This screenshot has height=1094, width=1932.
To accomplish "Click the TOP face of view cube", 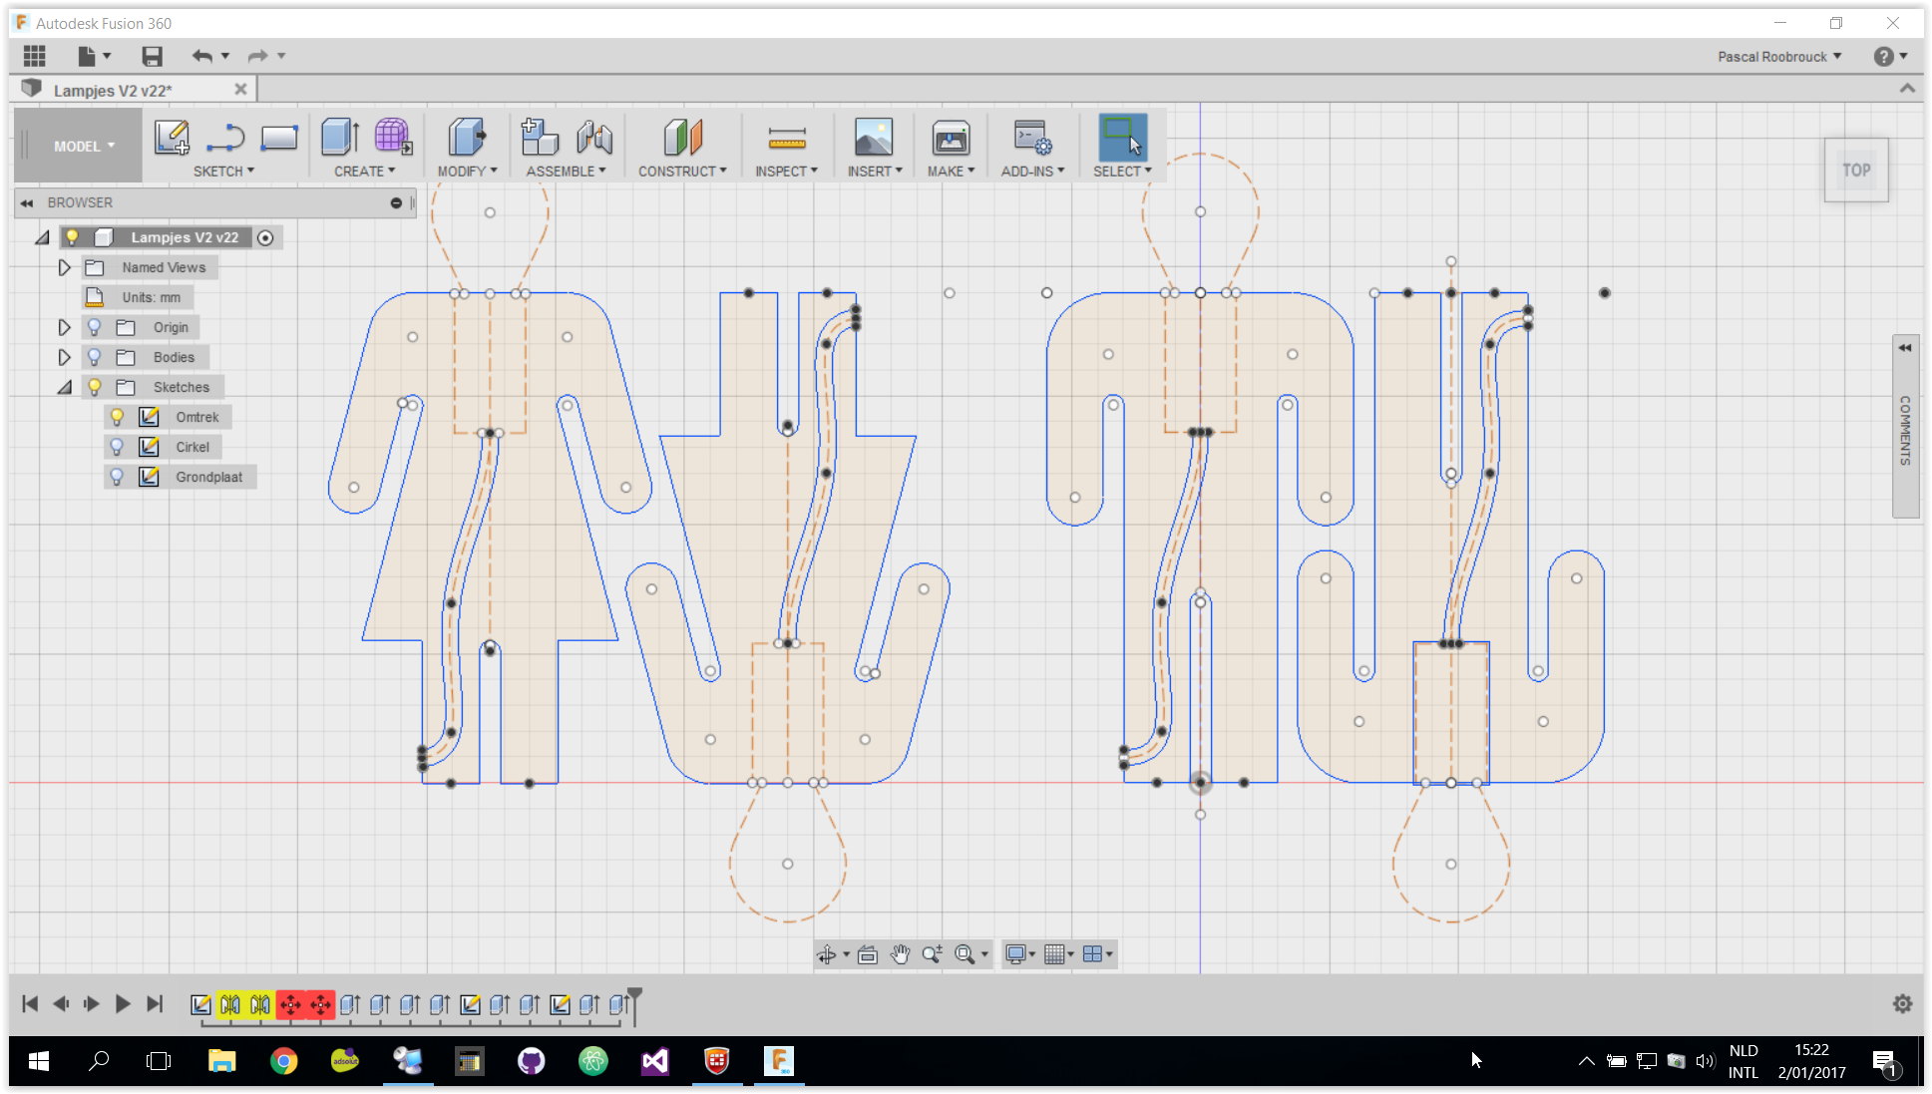I will pos(1856,171).
